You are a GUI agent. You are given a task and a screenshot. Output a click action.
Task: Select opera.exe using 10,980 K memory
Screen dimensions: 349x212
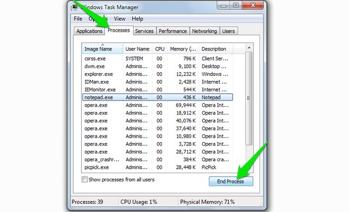pyautogui.click(x=158, y=136)
